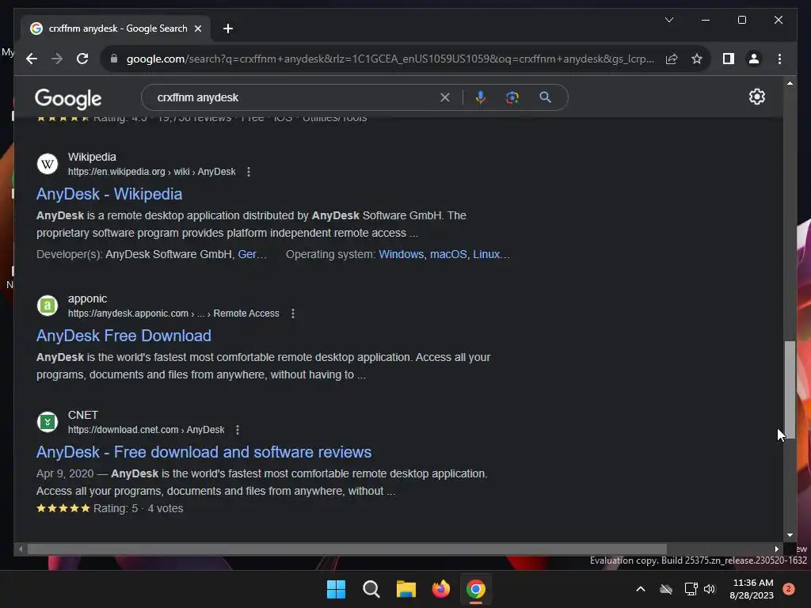Open more options for the Wikipedia result
This screenshot has width=811, height=608.
pyautogui.click(x=249, y=172)
